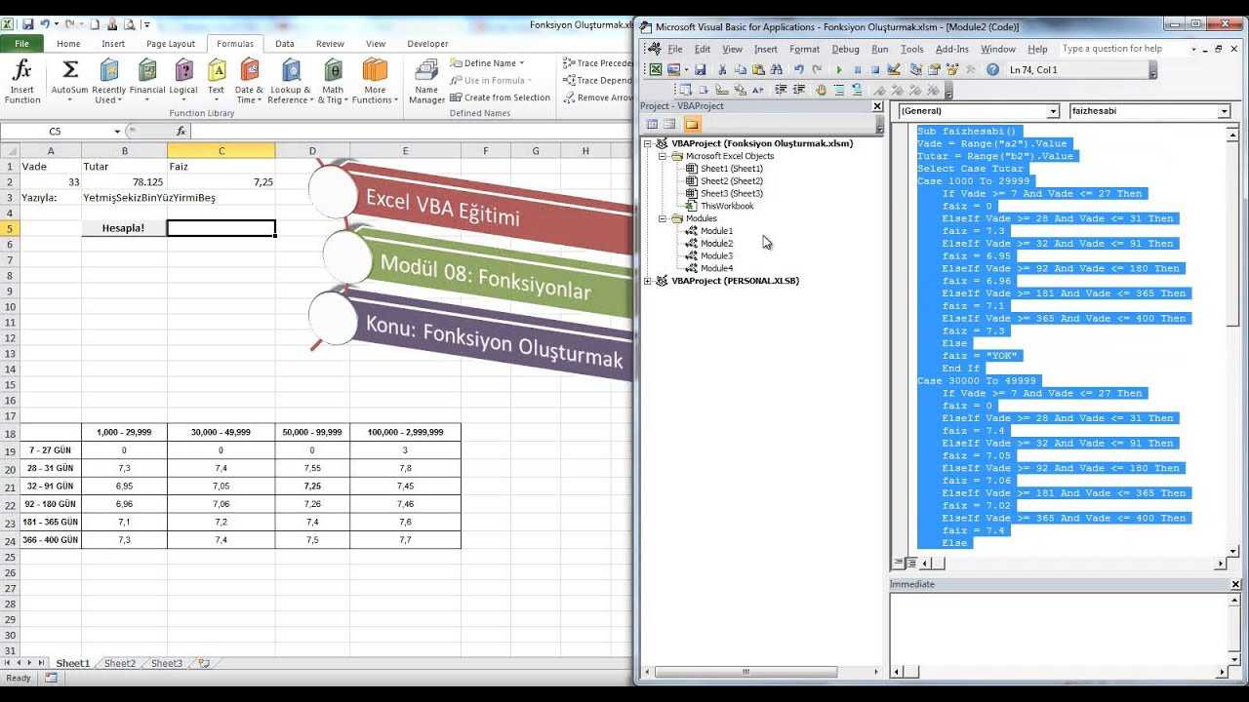The image size is (1249, 702).
Task: Click the Cut scissors icon in VBA toolbar
Action: [x=722, y=69]
